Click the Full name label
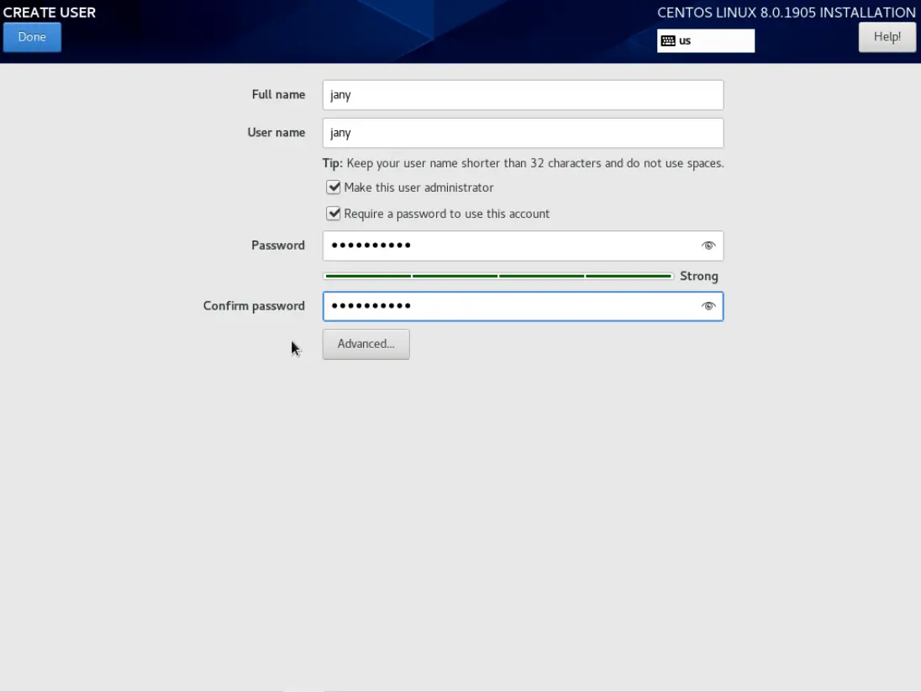The width and height of the screenshot is (921, 692). tap(278, 95)
